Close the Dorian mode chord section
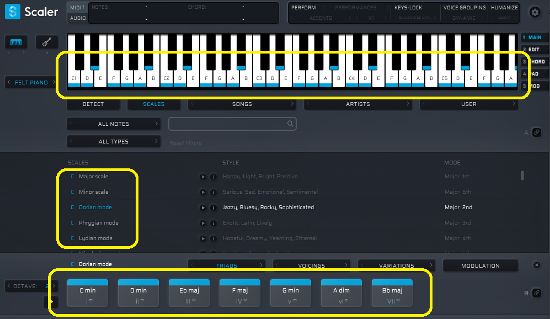The height and width of the screenshot is (319, 550). [x=536, y=265]
